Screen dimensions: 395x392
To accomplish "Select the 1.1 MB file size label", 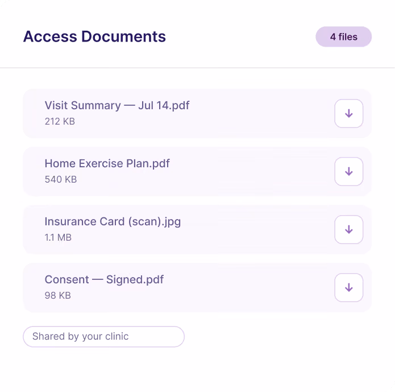I will point(58,237).
